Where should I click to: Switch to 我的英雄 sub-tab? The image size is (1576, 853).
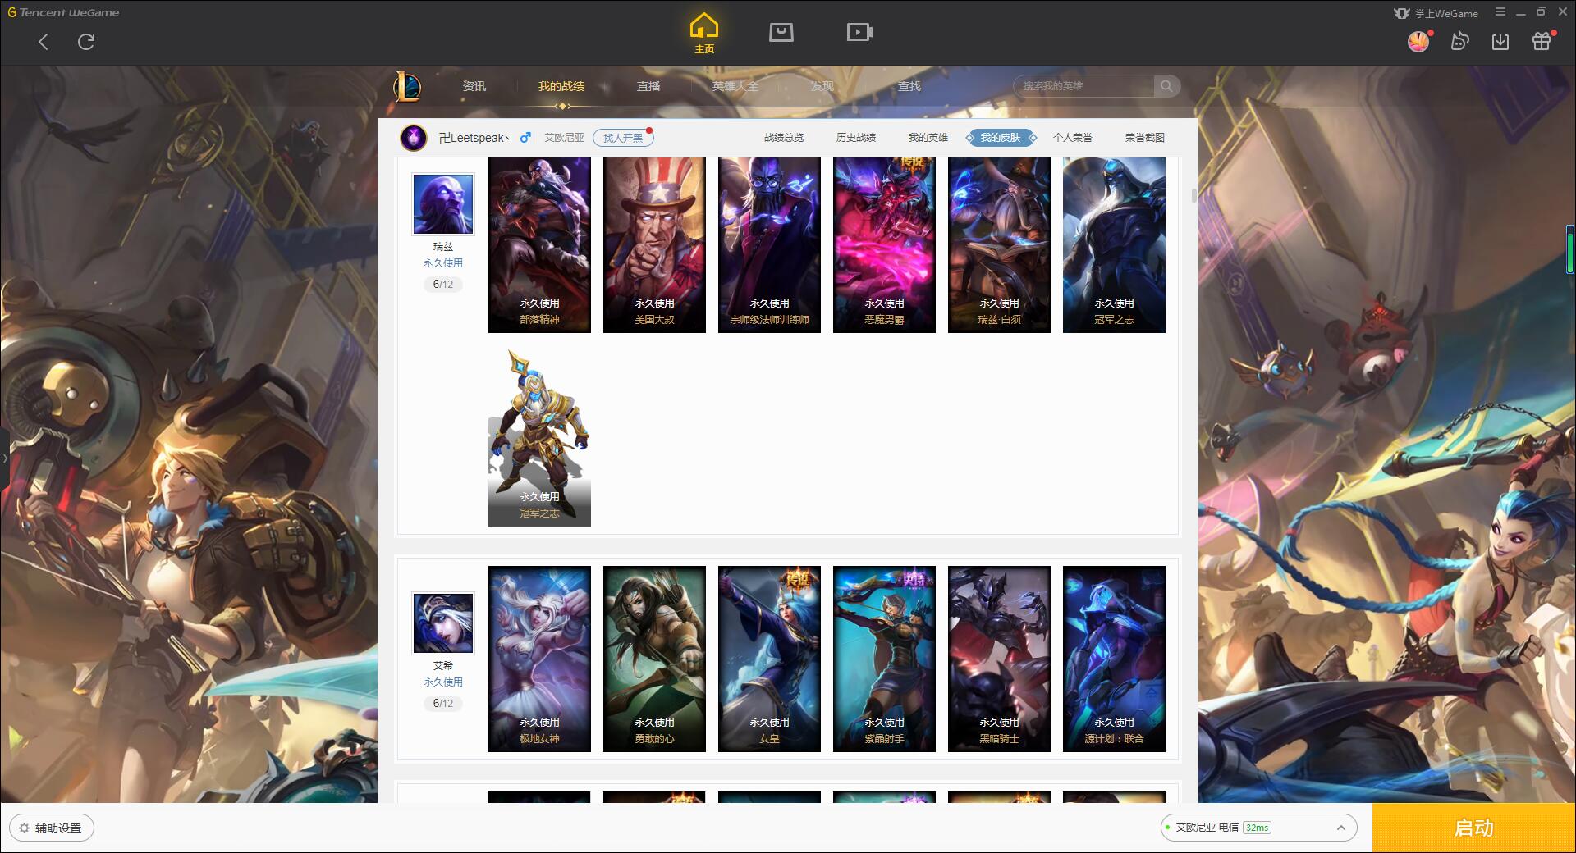pyautogui.click(x=928, y=138)
